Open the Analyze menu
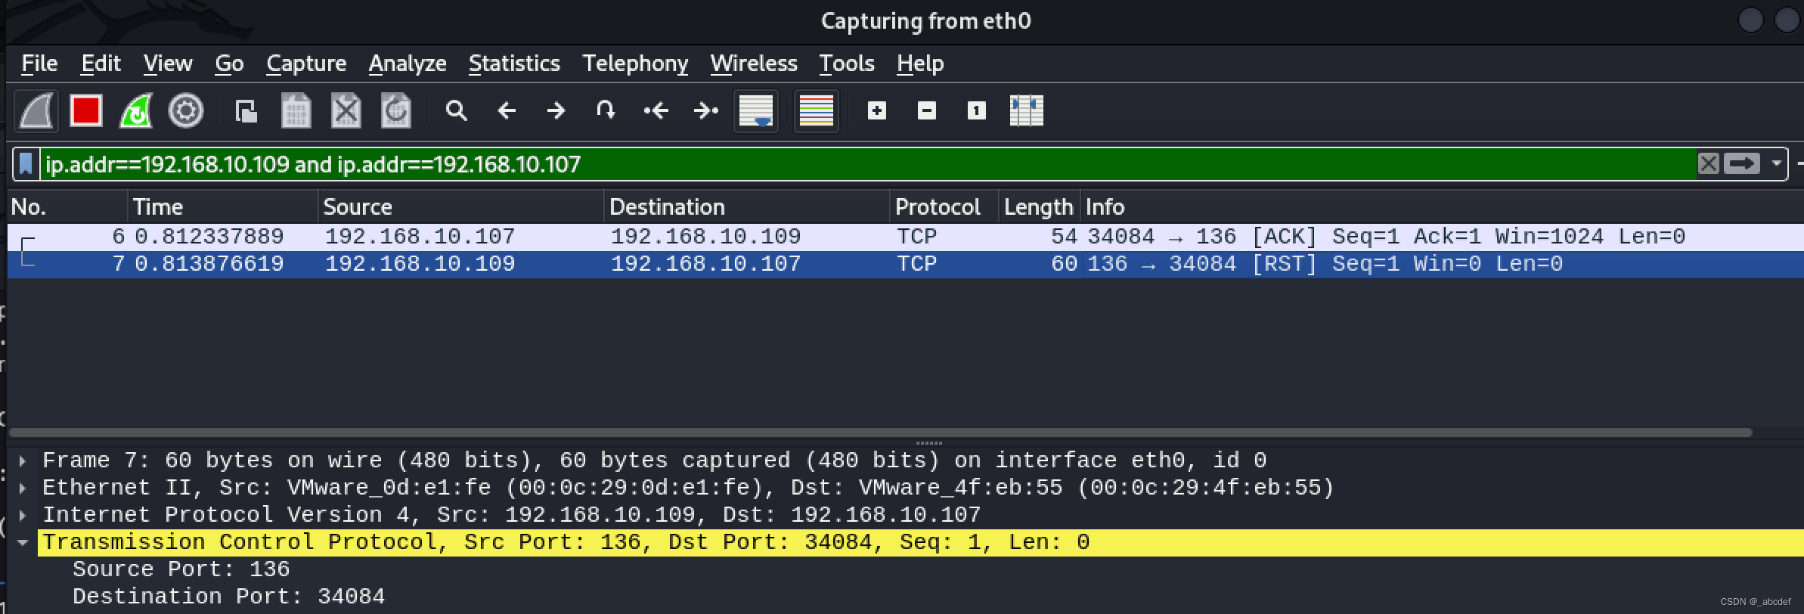Image resolution: width=1804 pixels, height=614 pixels. click(408, 64)
